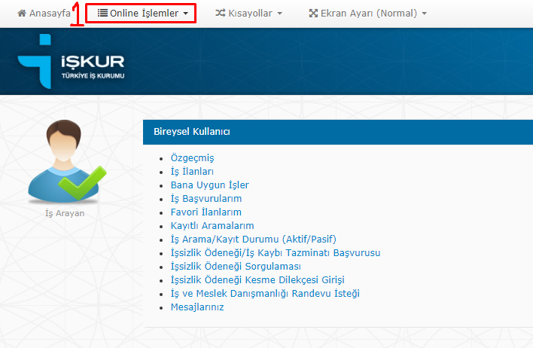Open İş Arama/Kayıt Durumu (Aktif/Pasif) link
This screenshot has height=348, width=533.
[x=253, y=239]
